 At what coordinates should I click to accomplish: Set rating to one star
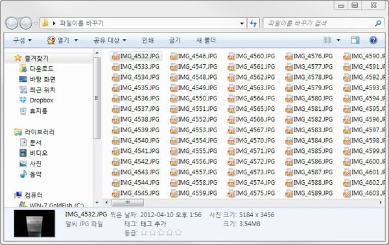[144, 233]
